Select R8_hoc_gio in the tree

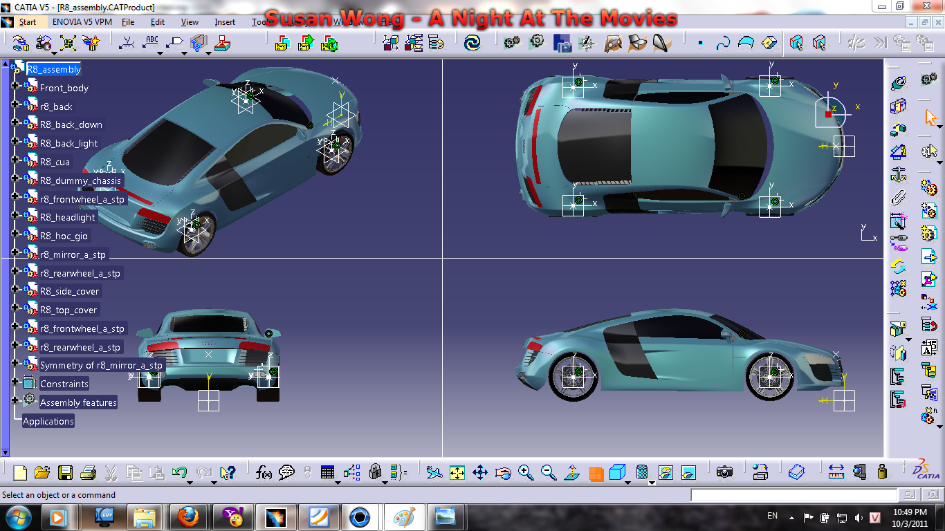[x=64, y=236]
